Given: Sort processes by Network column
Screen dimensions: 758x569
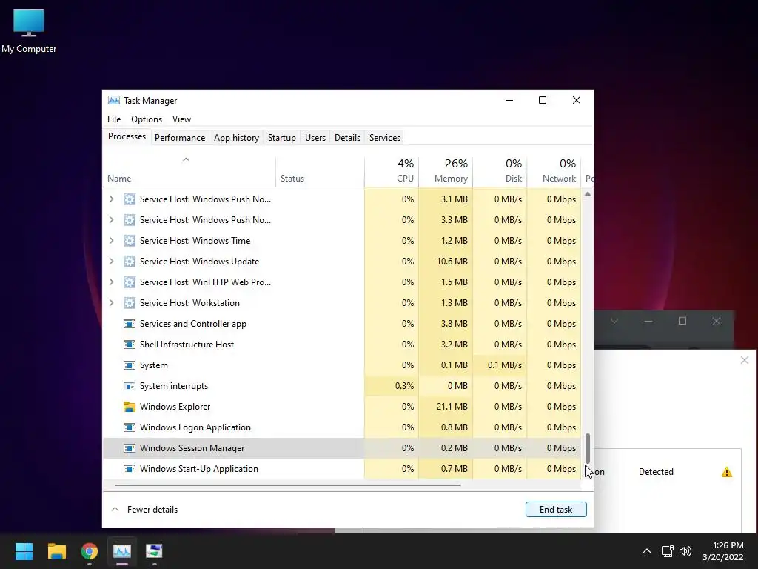Looking at the screenshot, I should pyautogui.click(x=554, y=171).
